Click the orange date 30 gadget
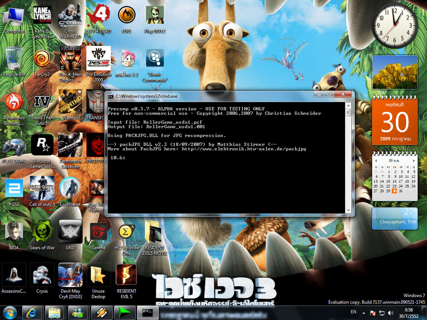This screenshot has width=427, height=320. coord(395,121)
